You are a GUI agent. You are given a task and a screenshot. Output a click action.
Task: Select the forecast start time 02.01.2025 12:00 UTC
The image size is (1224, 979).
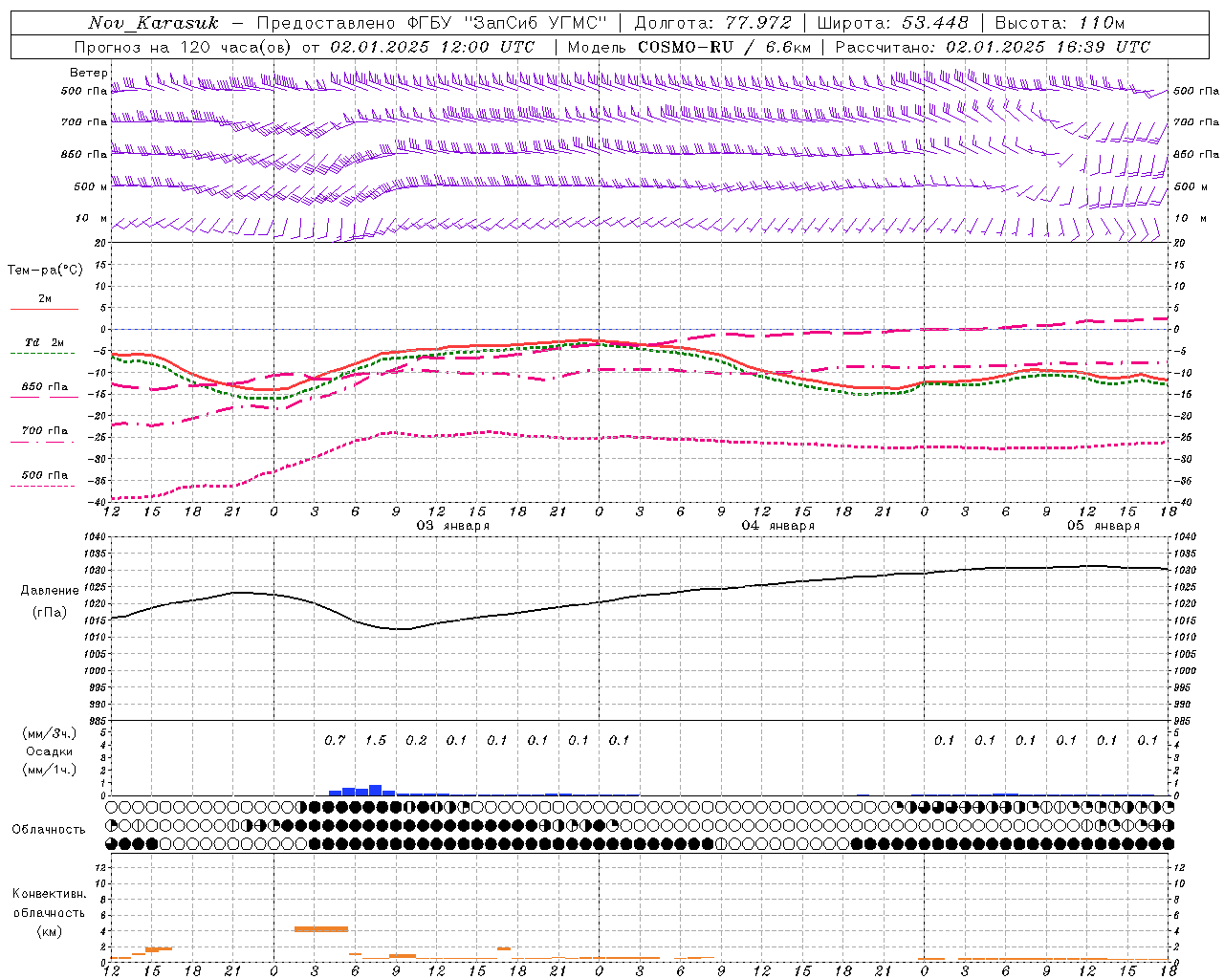tap(432, 47)
